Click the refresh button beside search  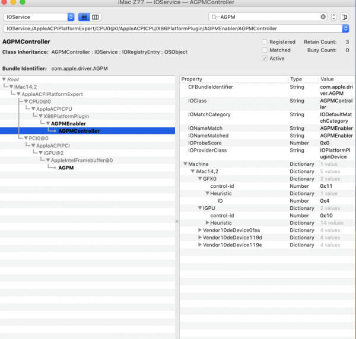click(x=336, y=17)
